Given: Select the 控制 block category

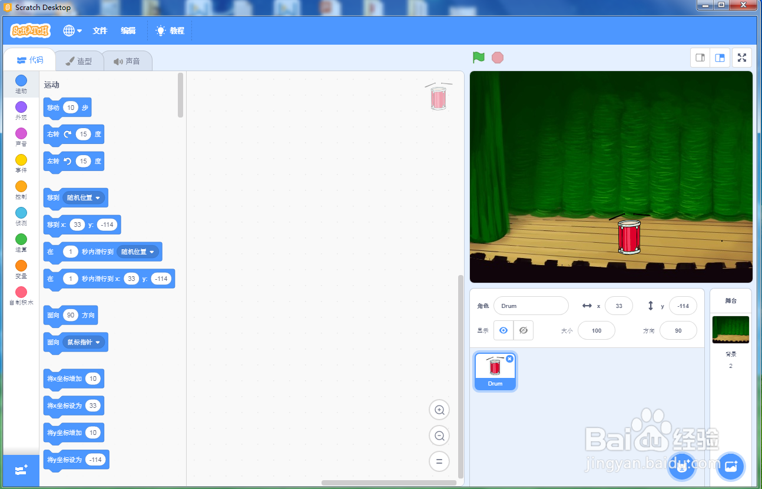Looking at the screenshot, I should (21, 190).
